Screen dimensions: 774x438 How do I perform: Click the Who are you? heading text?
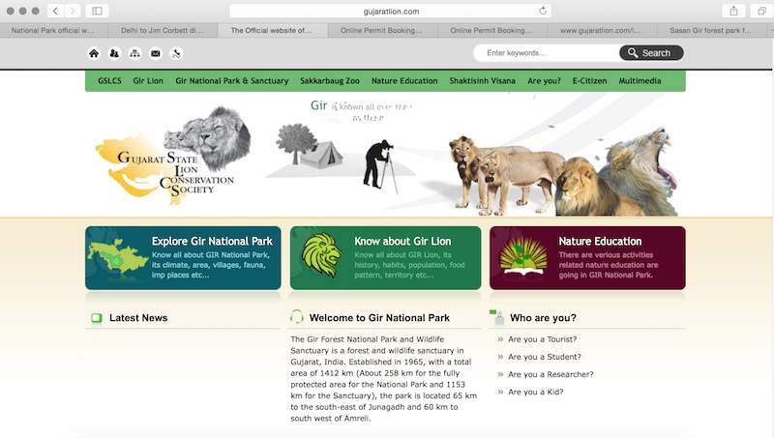click(543, 318)
